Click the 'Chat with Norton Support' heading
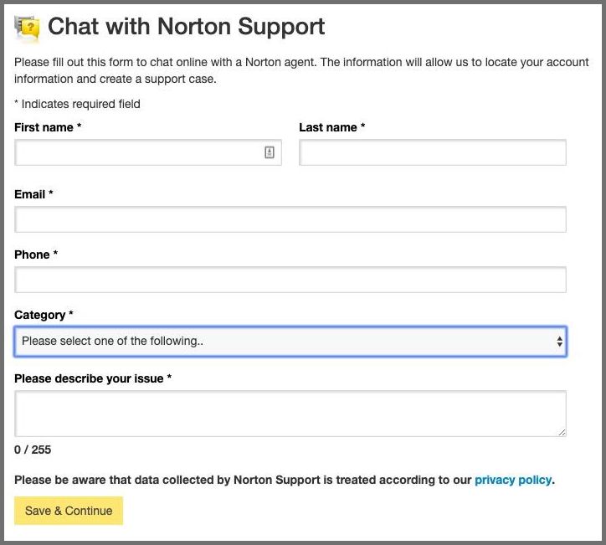Screen dimensions: 606x545 click(x=187, y=27)
